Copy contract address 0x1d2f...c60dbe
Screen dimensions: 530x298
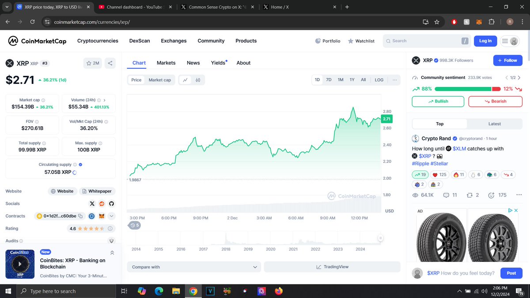[80, 216]
